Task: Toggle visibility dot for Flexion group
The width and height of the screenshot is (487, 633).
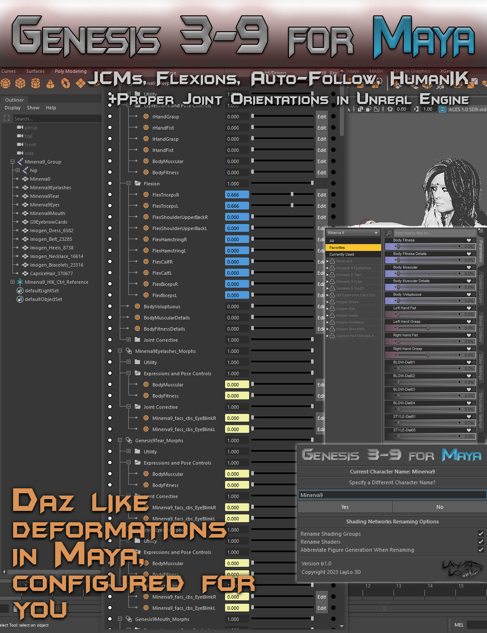Action: point(110,183)
